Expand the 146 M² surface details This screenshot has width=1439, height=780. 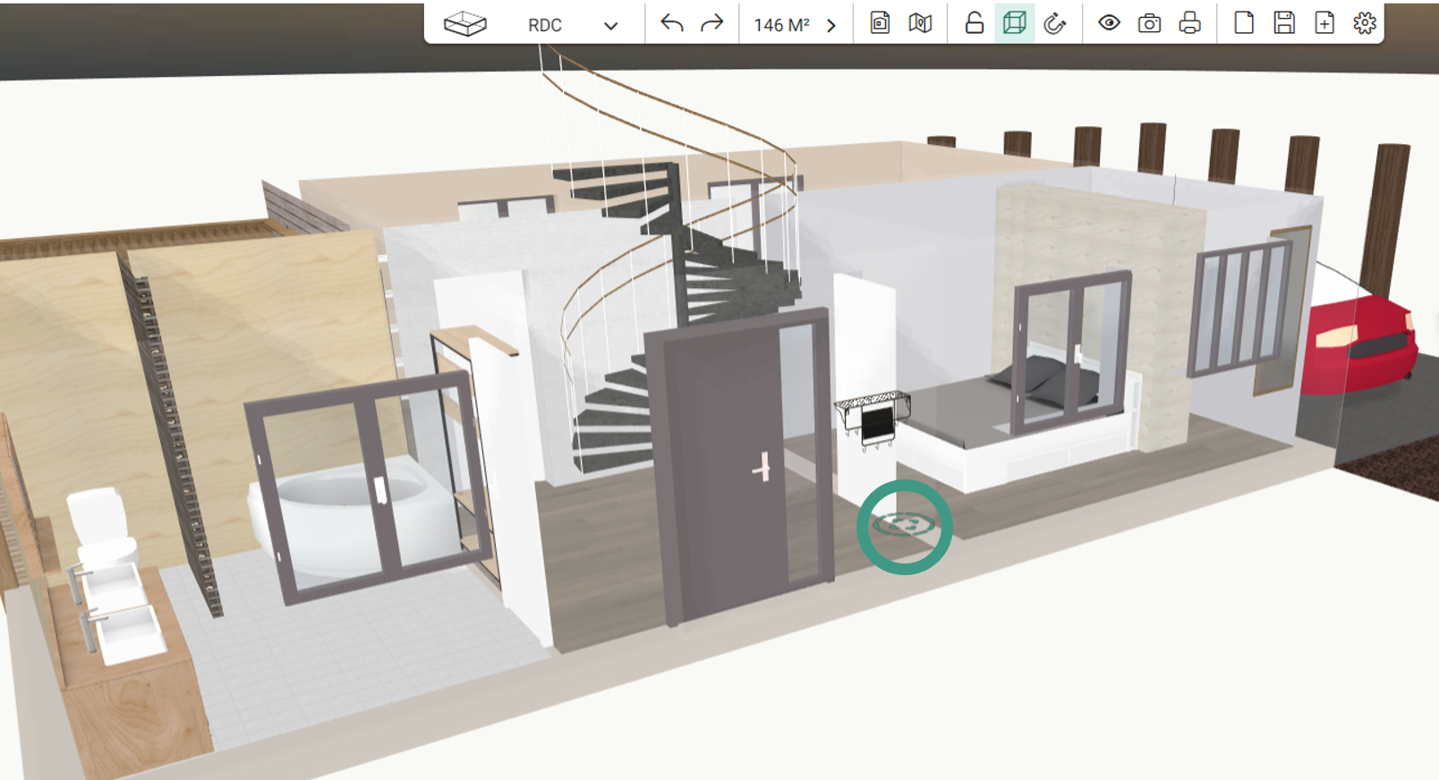pyautogui.click(x=831, y=25)
